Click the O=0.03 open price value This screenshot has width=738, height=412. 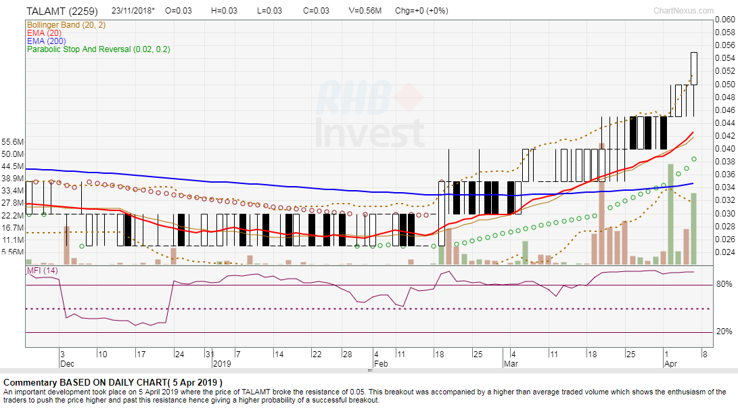point(179,10)
